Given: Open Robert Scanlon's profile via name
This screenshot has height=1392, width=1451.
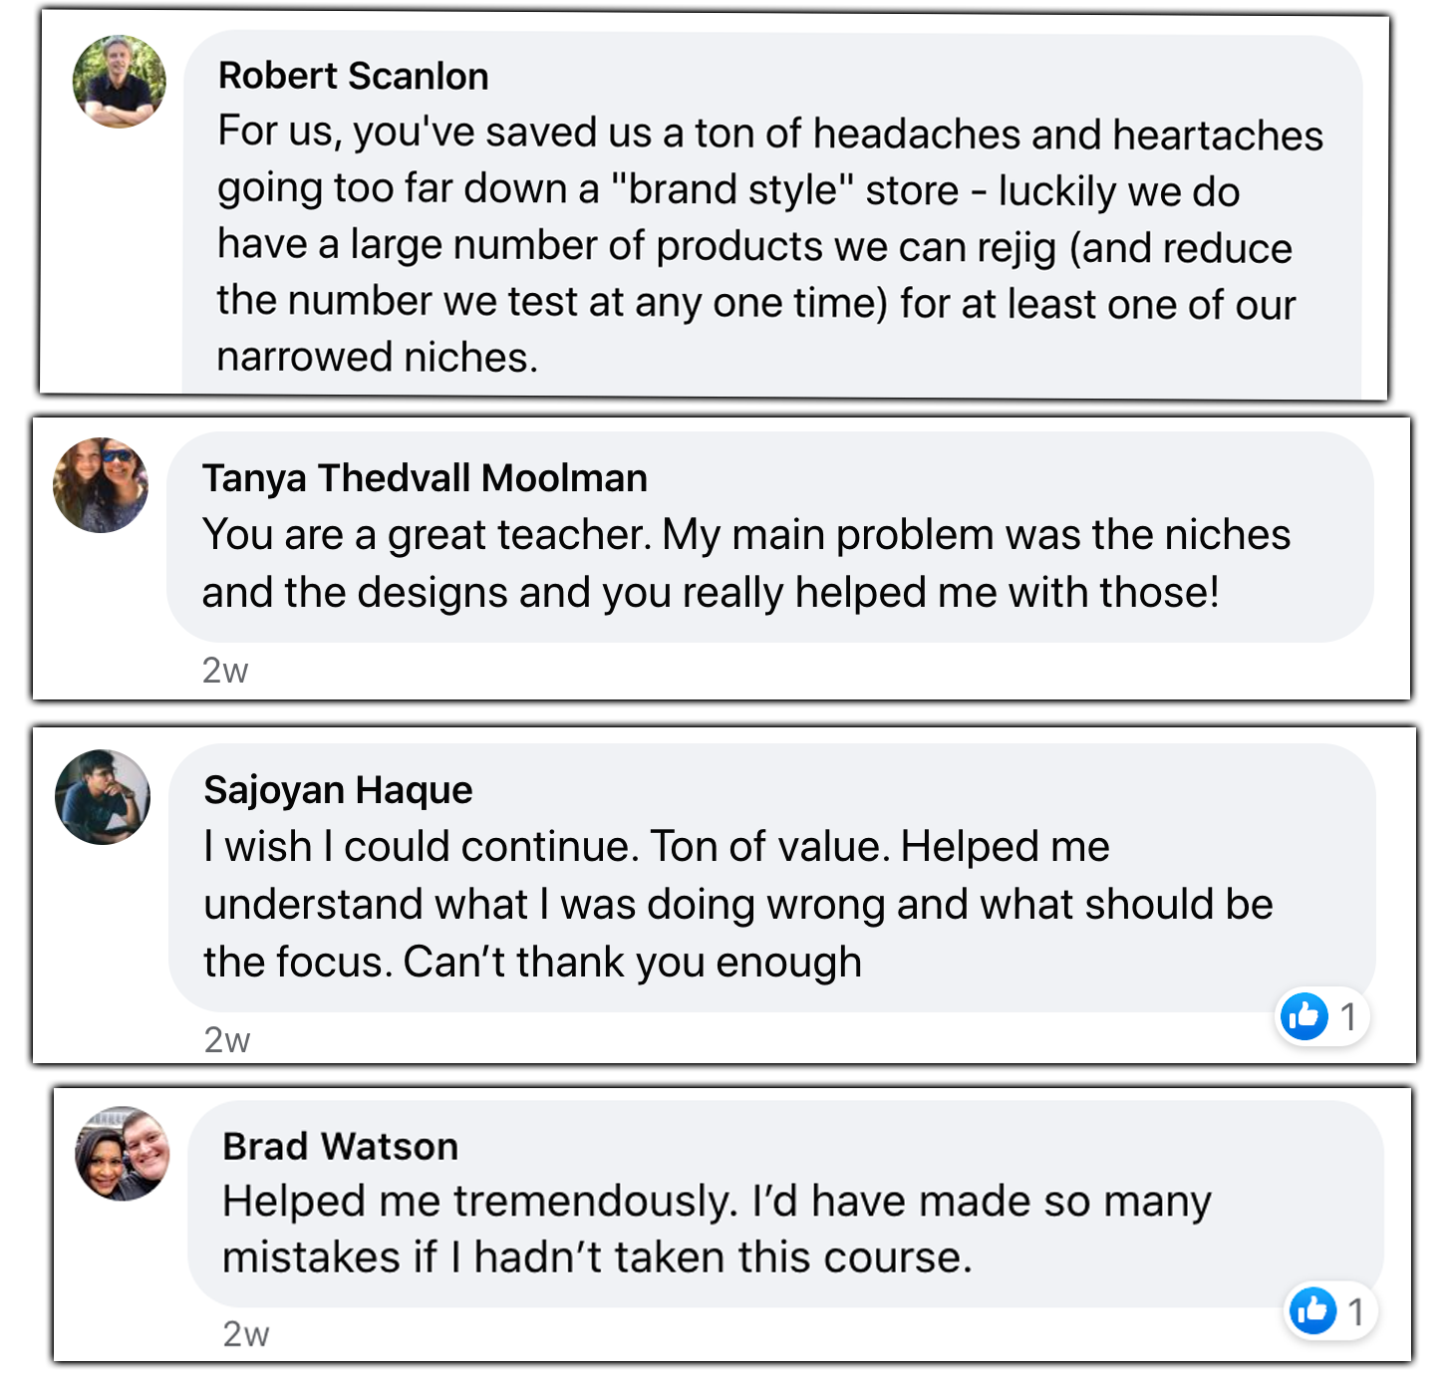Looking at the screenshot, I should click(x=353, y=76).
